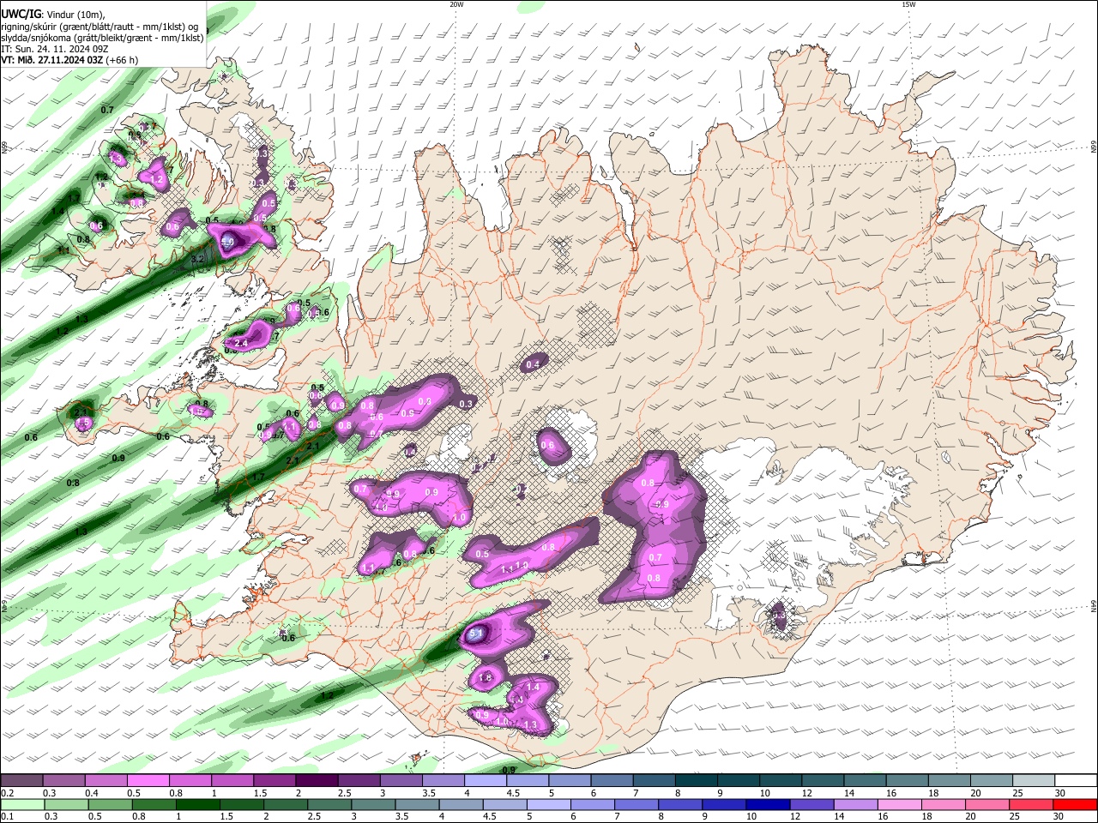Select the bright red 30 swatch, lower legend
Screen dimensions: 1098x823
click(x=1075, y=805)
